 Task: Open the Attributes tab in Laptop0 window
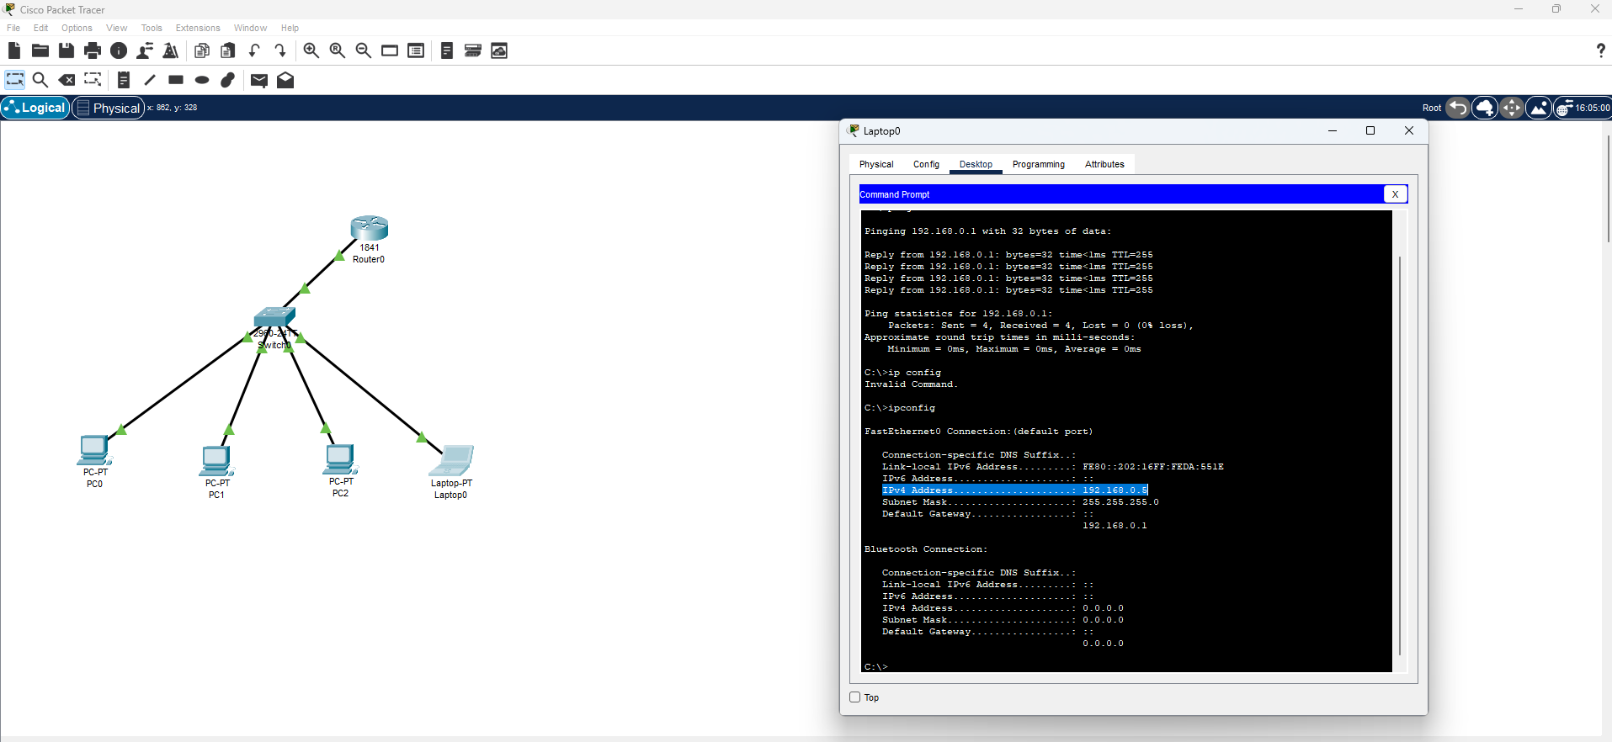click(x=1104, y=164)
